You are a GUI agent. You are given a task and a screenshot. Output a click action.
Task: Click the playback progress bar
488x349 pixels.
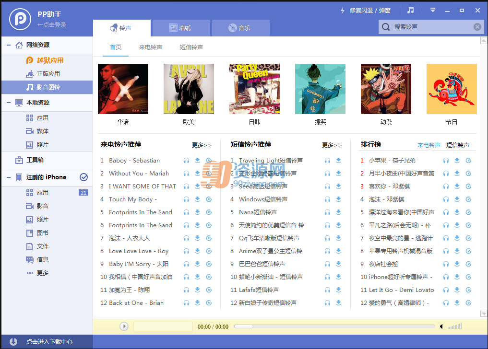pyautogui.click(x=334, y=326)
